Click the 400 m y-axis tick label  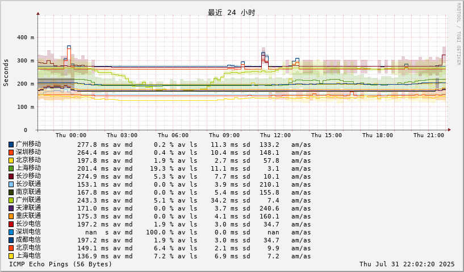coord(26,38)
